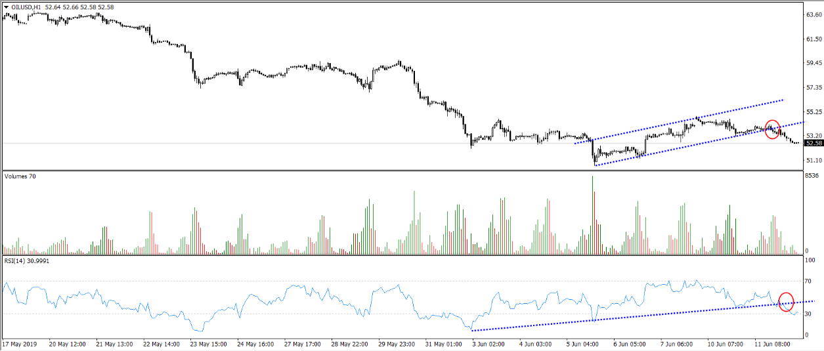
Task: Click the 6 Jun 05:00 time label
Action: point(630,343)
